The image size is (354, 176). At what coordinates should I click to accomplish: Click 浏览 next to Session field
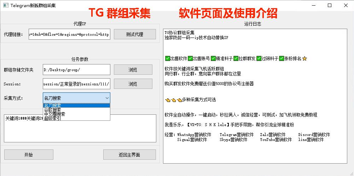click(133, 84)
